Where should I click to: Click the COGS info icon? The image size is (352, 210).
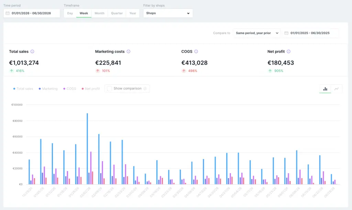click(x=196, y=51)
